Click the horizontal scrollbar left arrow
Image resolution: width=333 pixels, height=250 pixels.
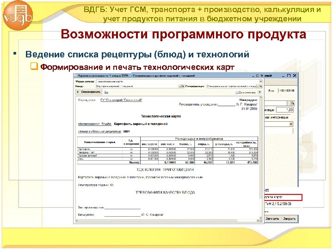click(77, 221)
